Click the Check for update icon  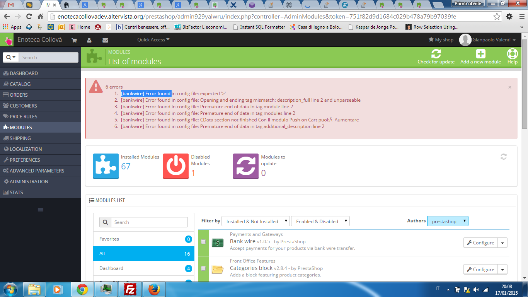(x=436, y=54)
